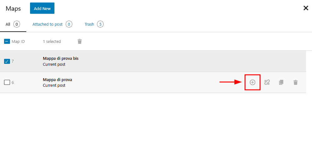The image size is (312, 149).
Task: Toggle the Map ID select-all checkbox
Action: (7, 41)
